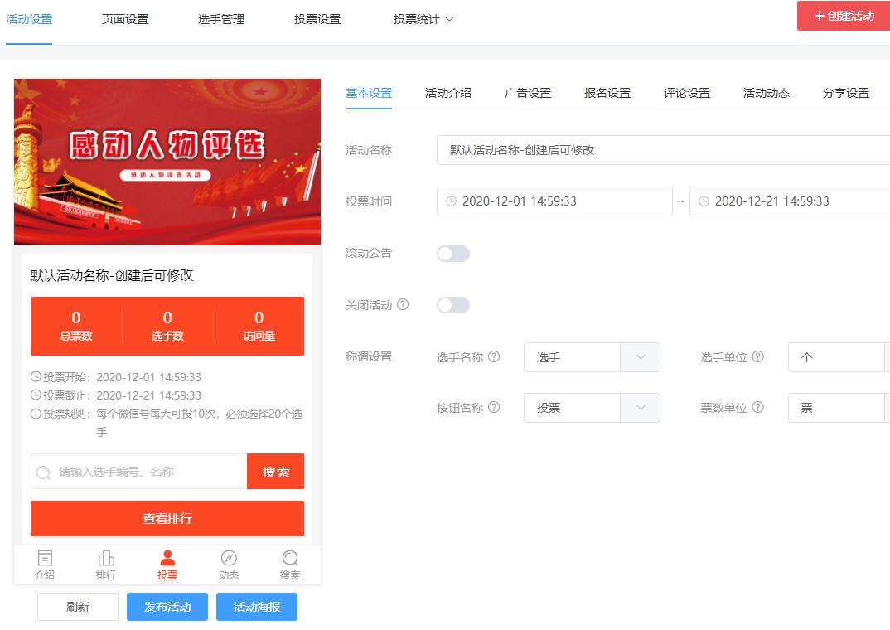Turn on the 关闭活动 switch
This screenshot has width=890, height=630.
pyautogui.click(x=452, y=305)
